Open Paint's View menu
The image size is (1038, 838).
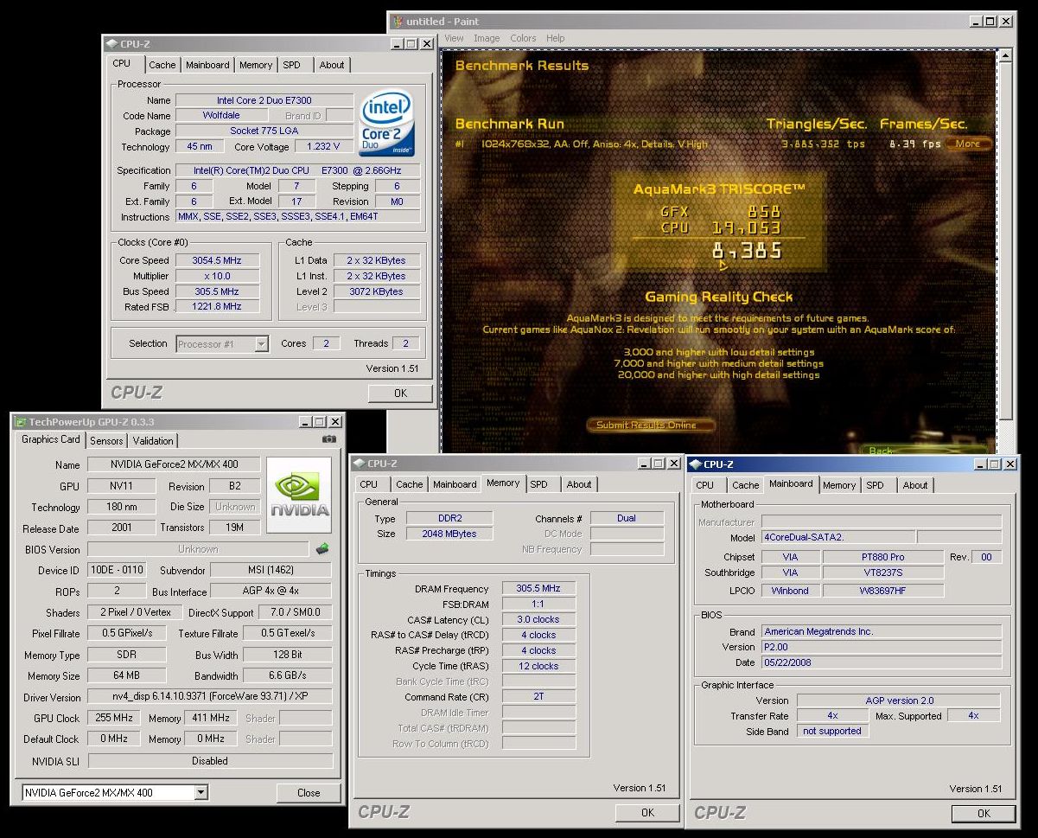click(x=454, y=38)
